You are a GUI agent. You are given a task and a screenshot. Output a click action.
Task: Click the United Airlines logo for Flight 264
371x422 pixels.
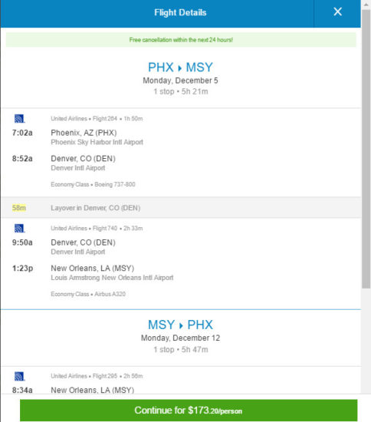19,118
